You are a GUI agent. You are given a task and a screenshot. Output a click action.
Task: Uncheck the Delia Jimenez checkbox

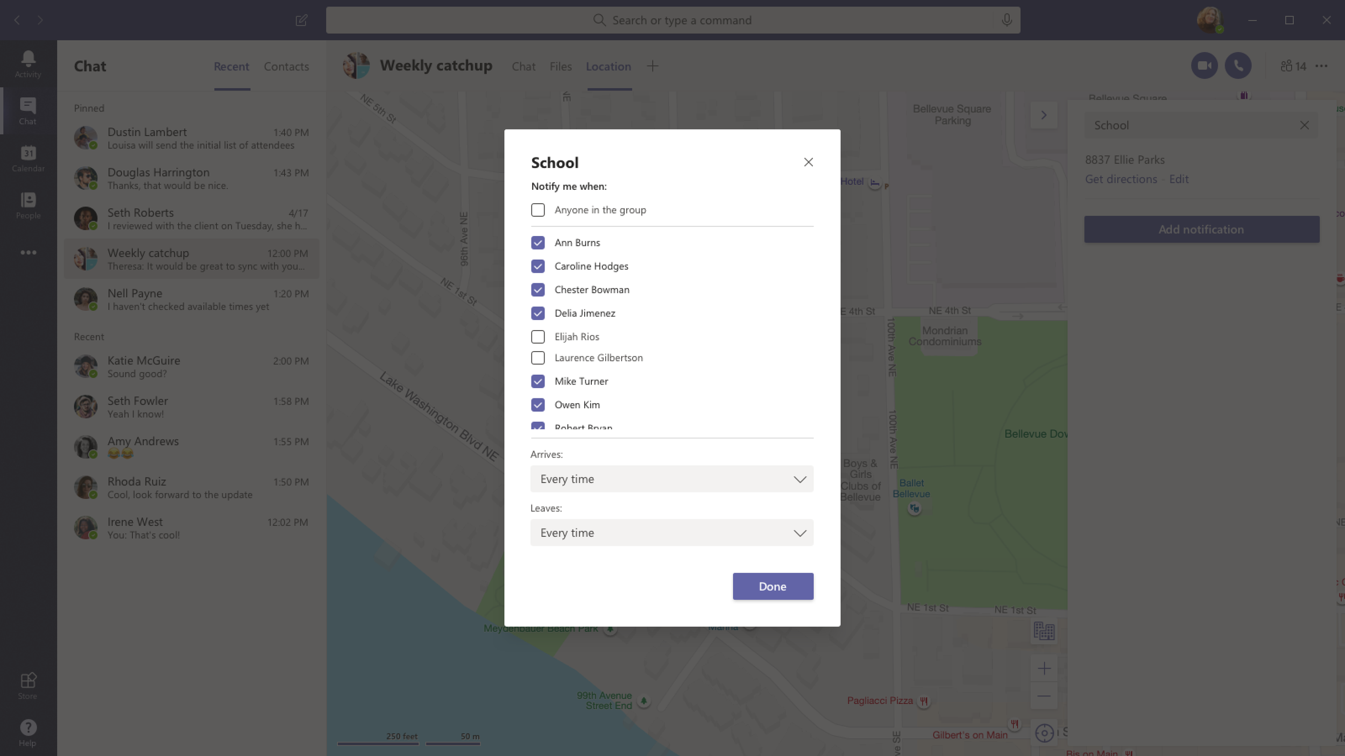click(x=538, y=313)
